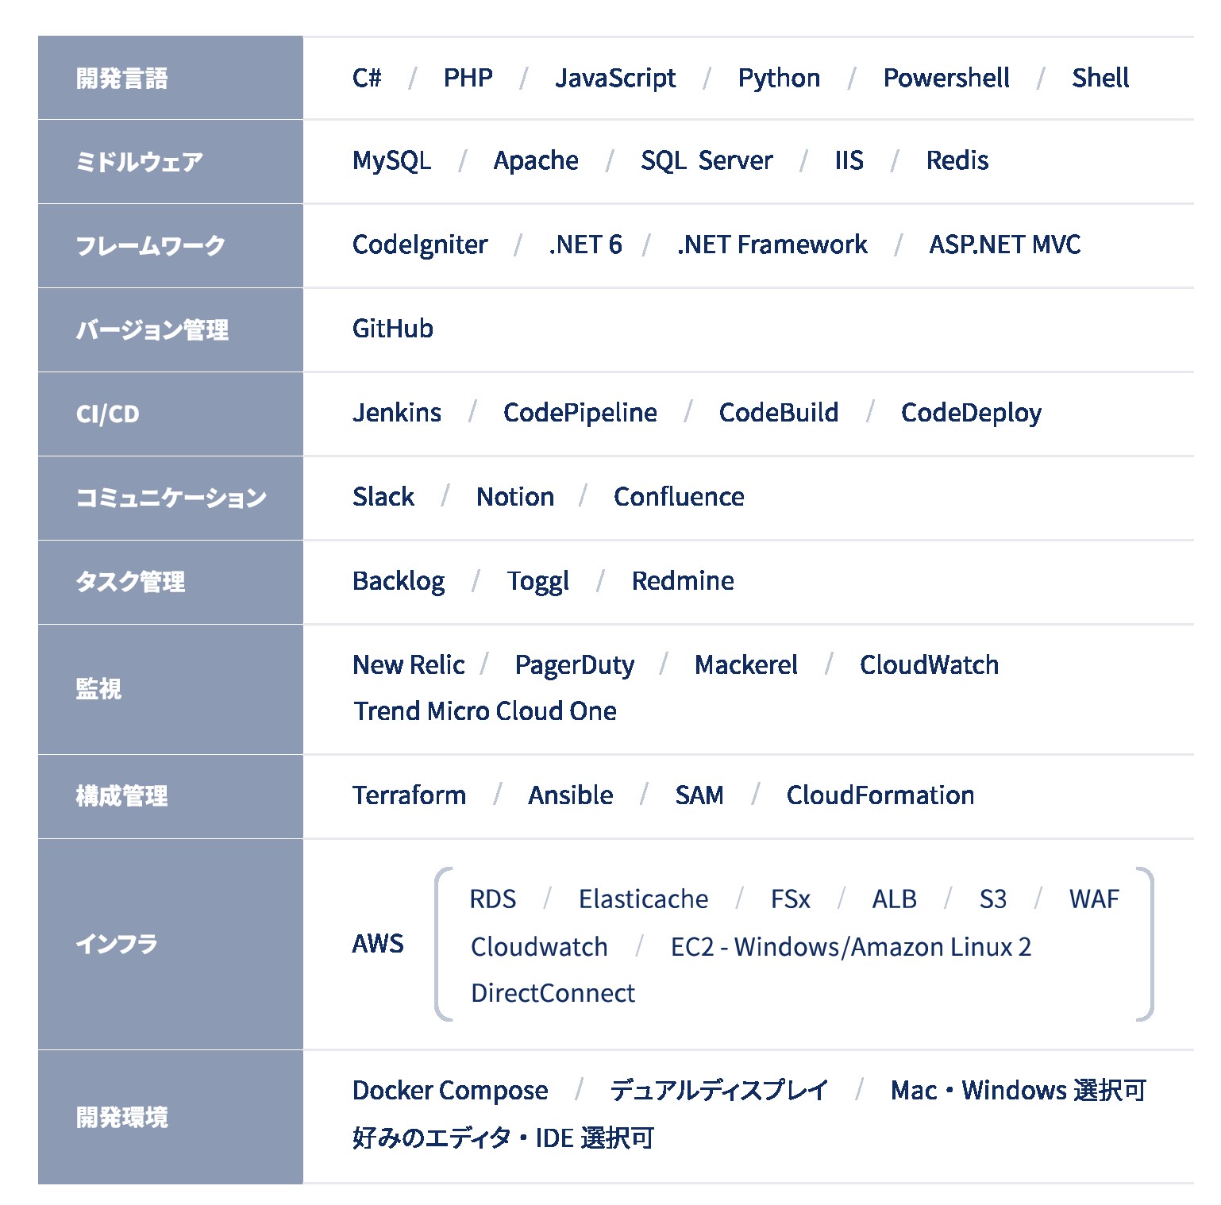Screen dimensions: 1221x1205
Task: Select the CodeBuild entry
Action: pyautogui.click(x=779, y=413)
